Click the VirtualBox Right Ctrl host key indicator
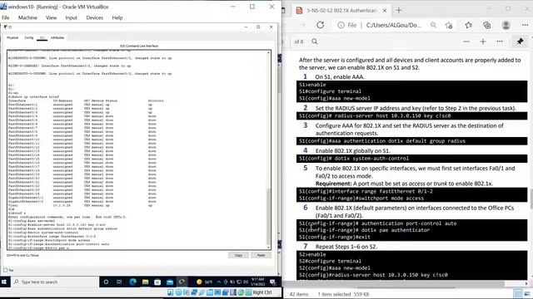 pos(262,292)
